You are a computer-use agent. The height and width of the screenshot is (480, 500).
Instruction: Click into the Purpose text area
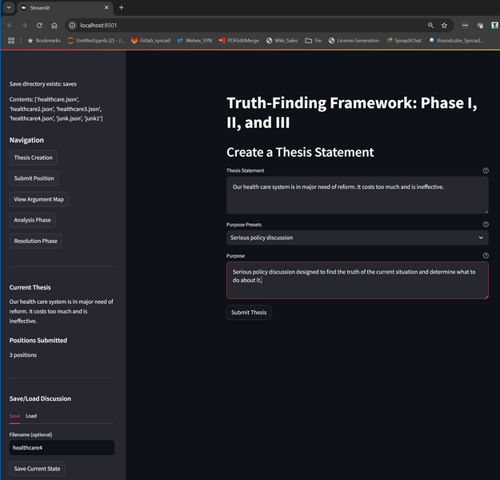[357, 280]
